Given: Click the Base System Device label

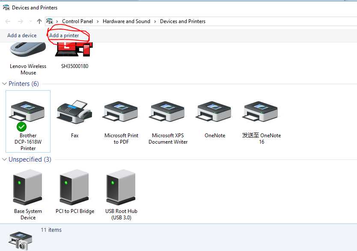Looking at the screenshot, I should click(x=28, y=214).
